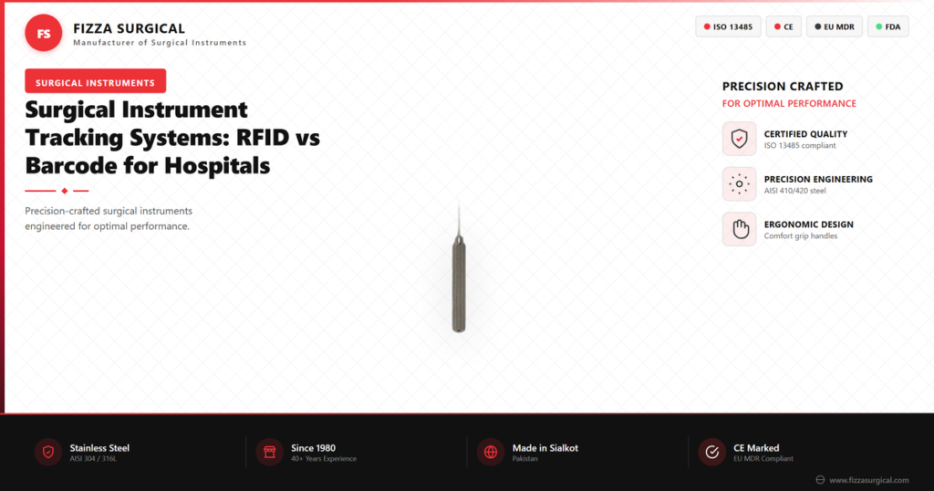Screen dimensions: 934x491
Task: Select the CE certification badge
Action: pos(784,26)
